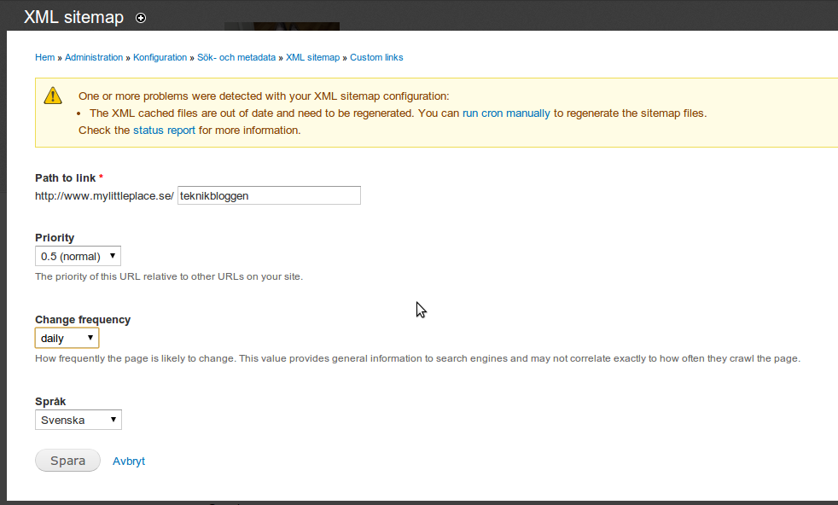Click the XML sitemap page title
Image resolution: width=838 pixels, height=505 pixels.
pyautogui.click(x=73, y=17)
